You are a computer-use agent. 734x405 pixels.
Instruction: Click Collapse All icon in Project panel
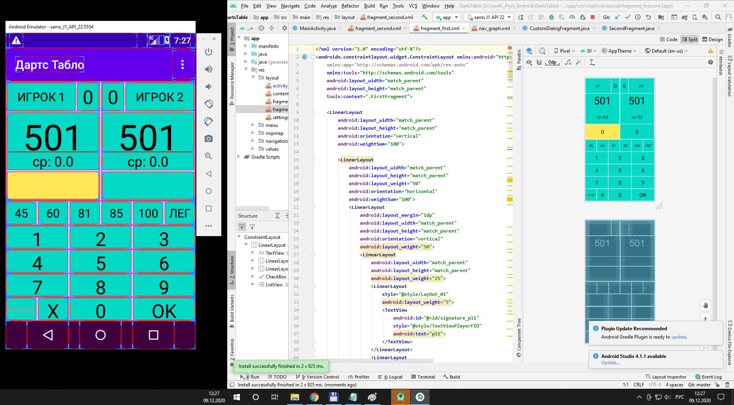(x=272, y=28)
